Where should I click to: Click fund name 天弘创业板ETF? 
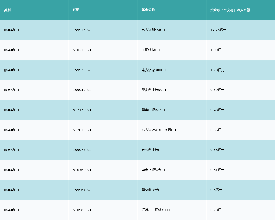(x=153, y=150)
